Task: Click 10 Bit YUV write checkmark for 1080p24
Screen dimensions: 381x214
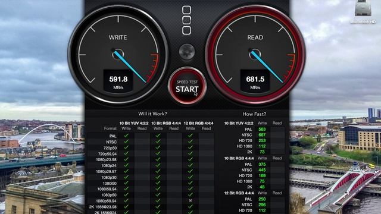Action: (x=126, y=165)
